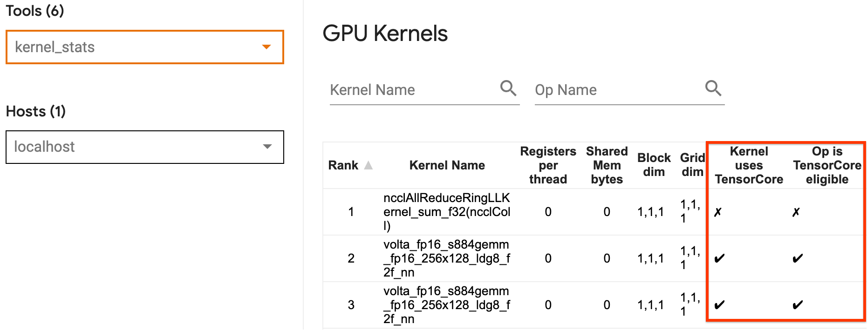Image resolution: width=867 pixels, height=331 pixels.
Task: Sort by Kernel Name column header
Action: (x=447, y=165)
